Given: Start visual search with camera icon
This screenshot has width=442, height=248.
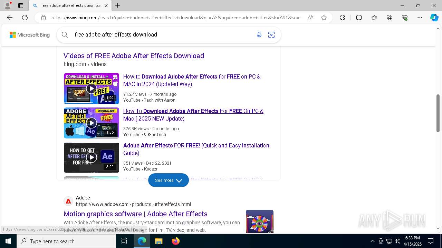Looking at the screenshot, I should [271, 35].
